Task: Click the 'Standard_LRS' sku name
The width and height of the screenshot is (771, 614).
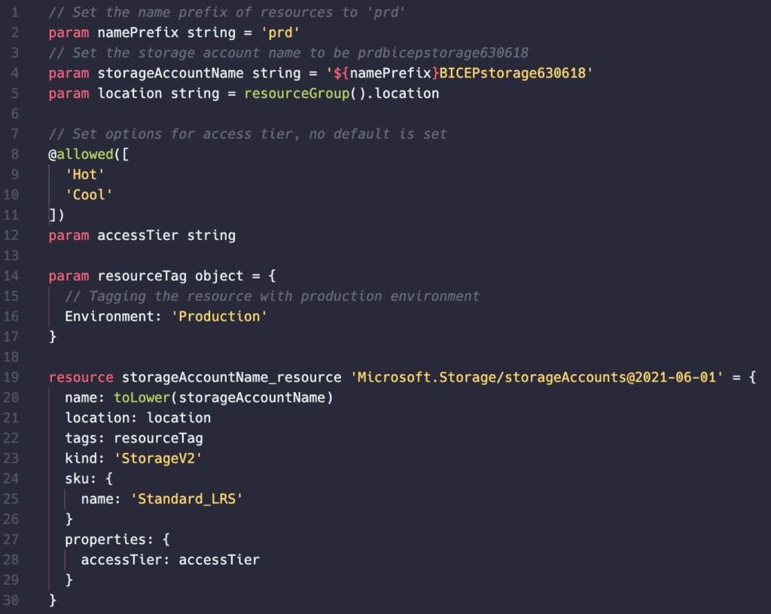Action: point(187,499)
